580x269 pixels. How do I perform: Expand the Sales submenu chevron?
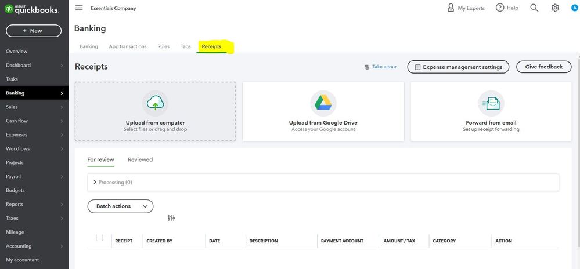tap(62, 107)
